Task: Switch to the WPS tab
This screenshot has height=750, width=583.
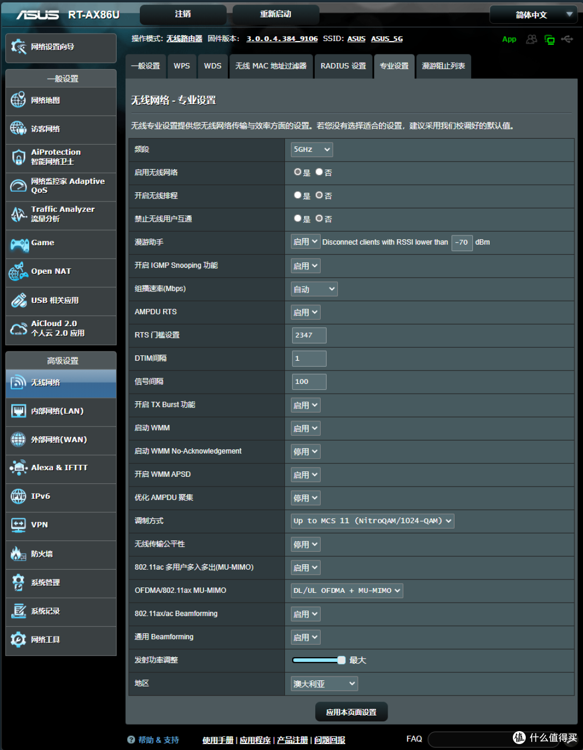Action: point(182,66)
